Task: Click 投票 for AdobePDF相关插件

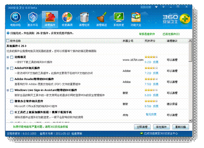Action: point(156,73)
